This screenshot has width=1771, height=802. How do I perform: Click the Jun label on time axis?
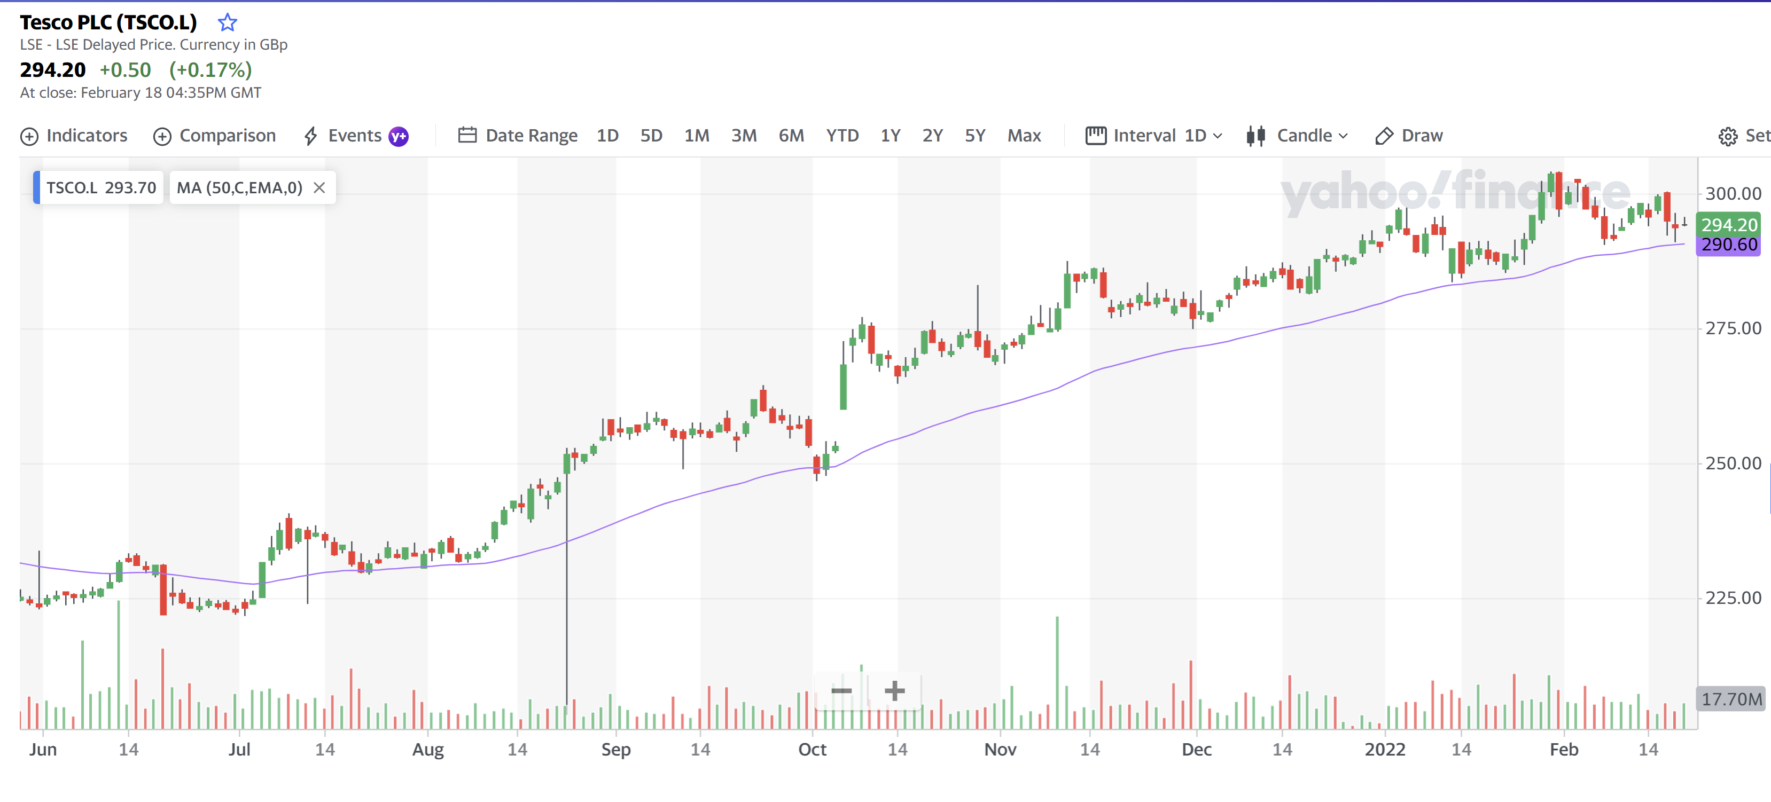click(x=43, y=749)
